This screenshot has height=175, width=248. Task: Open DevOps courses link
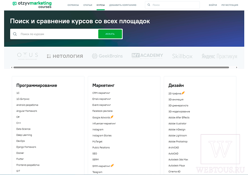click(x=20, y=141)
